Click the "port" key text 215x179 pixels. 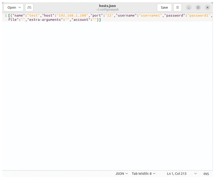point(97,15)
